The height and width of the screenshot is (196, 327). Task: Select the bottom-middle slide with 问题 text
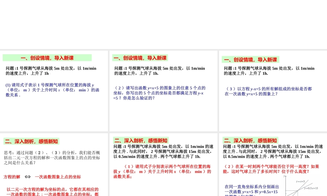163,163
